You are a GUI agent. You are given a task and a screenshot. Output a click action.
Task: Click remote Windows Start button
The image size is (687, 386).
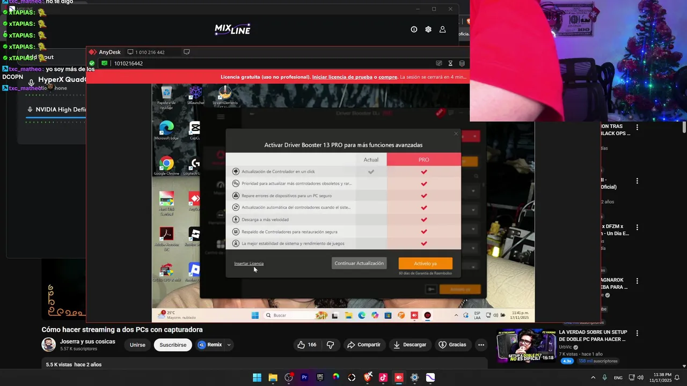[x=255, y=315]
